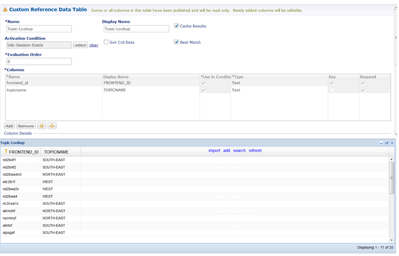Click the move column down arrow icon
The width and height of the screenshot is (399, 256).
point(52,126)
